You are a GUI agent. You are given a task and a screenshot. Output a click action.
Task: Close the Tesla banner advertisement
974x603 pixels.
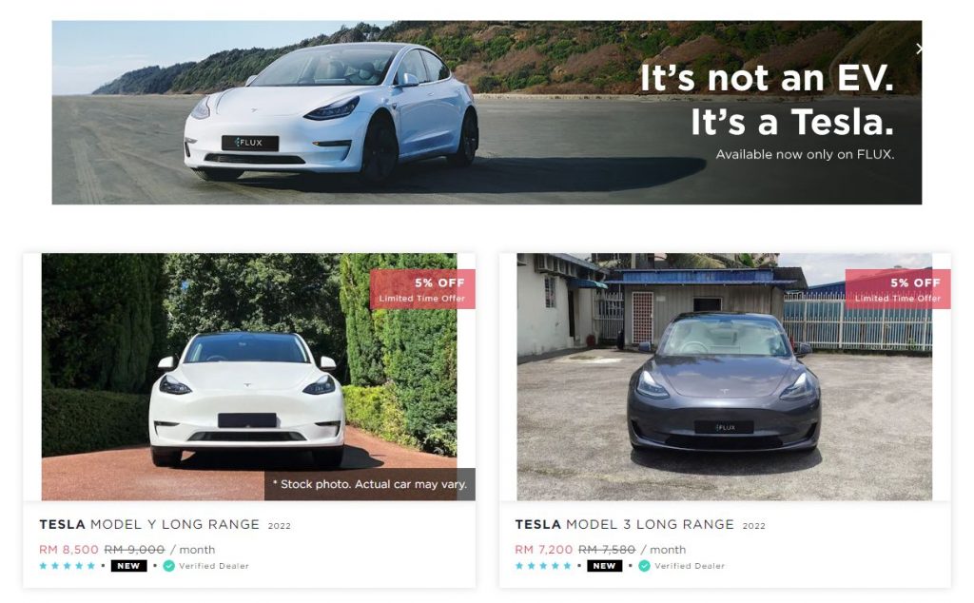[x=918, y=49]
